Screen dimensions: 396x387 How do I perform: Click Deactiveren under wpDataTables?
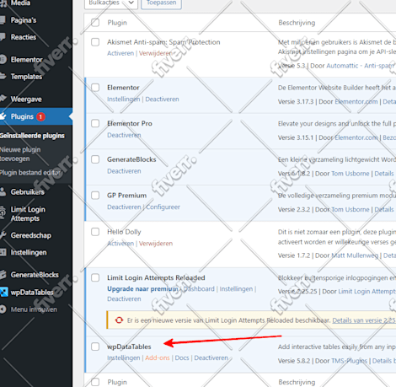[211, 357]
